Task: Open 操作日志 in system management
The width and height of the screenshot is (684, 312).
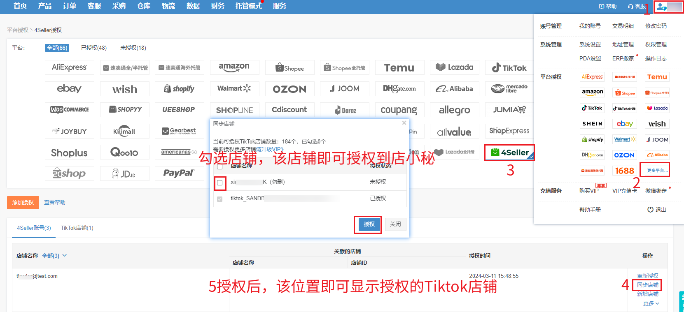Action: click(656, 58)
